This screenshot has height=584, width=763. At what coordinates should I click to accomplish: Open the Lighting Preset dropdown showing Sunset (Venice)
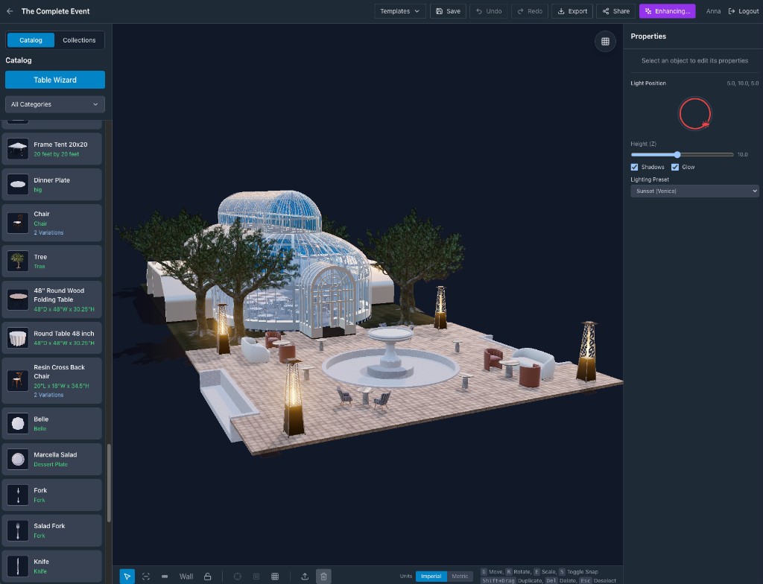pyautogui.click(x=694, y=191)
